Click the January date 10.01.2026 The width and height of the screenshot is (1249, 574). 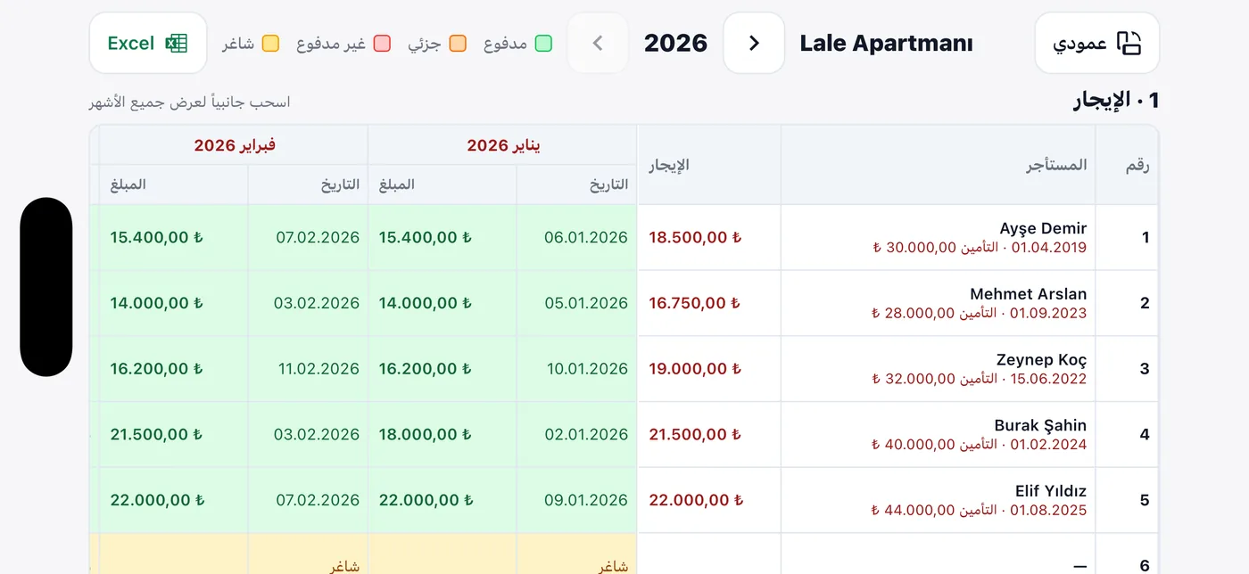pyautogui.click(x=587, y=369)
